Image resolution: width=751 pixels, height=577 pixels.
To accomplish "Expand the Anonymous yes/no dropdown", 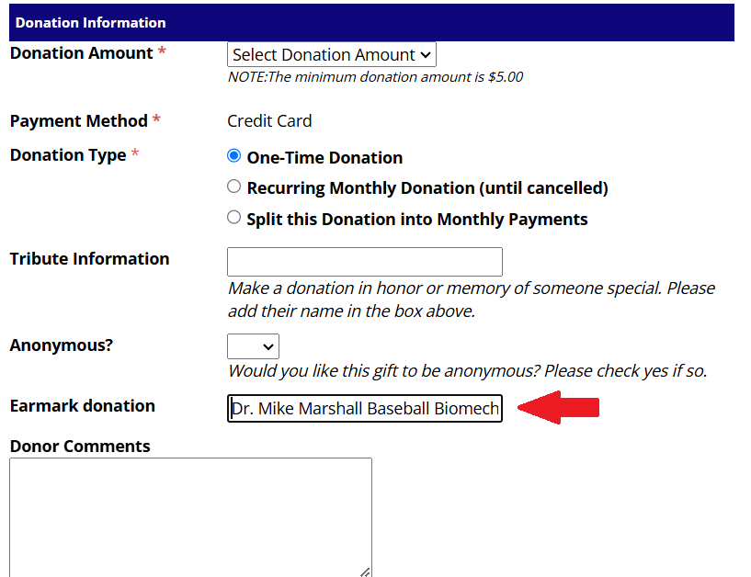I will coord(253,346).
